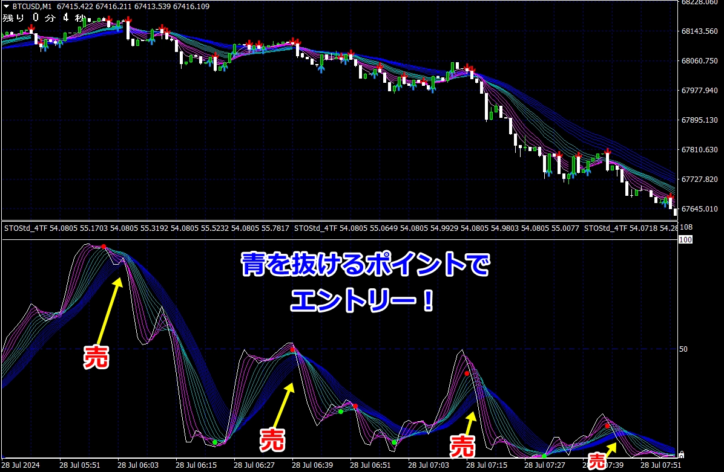Viewport: 724px width, 472px height.
Task: Click the green dot near 28 Jul 07:27
Action: [544, 455]
